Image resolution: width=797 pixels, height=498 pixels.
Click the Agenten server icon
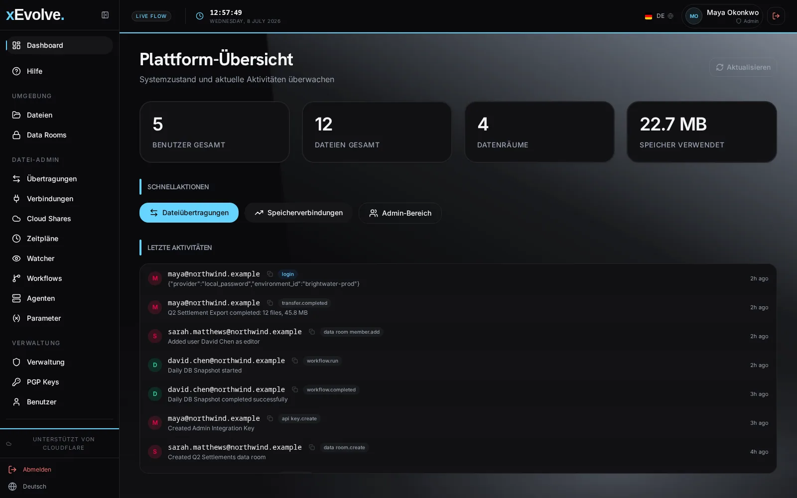tap(16, 298)
